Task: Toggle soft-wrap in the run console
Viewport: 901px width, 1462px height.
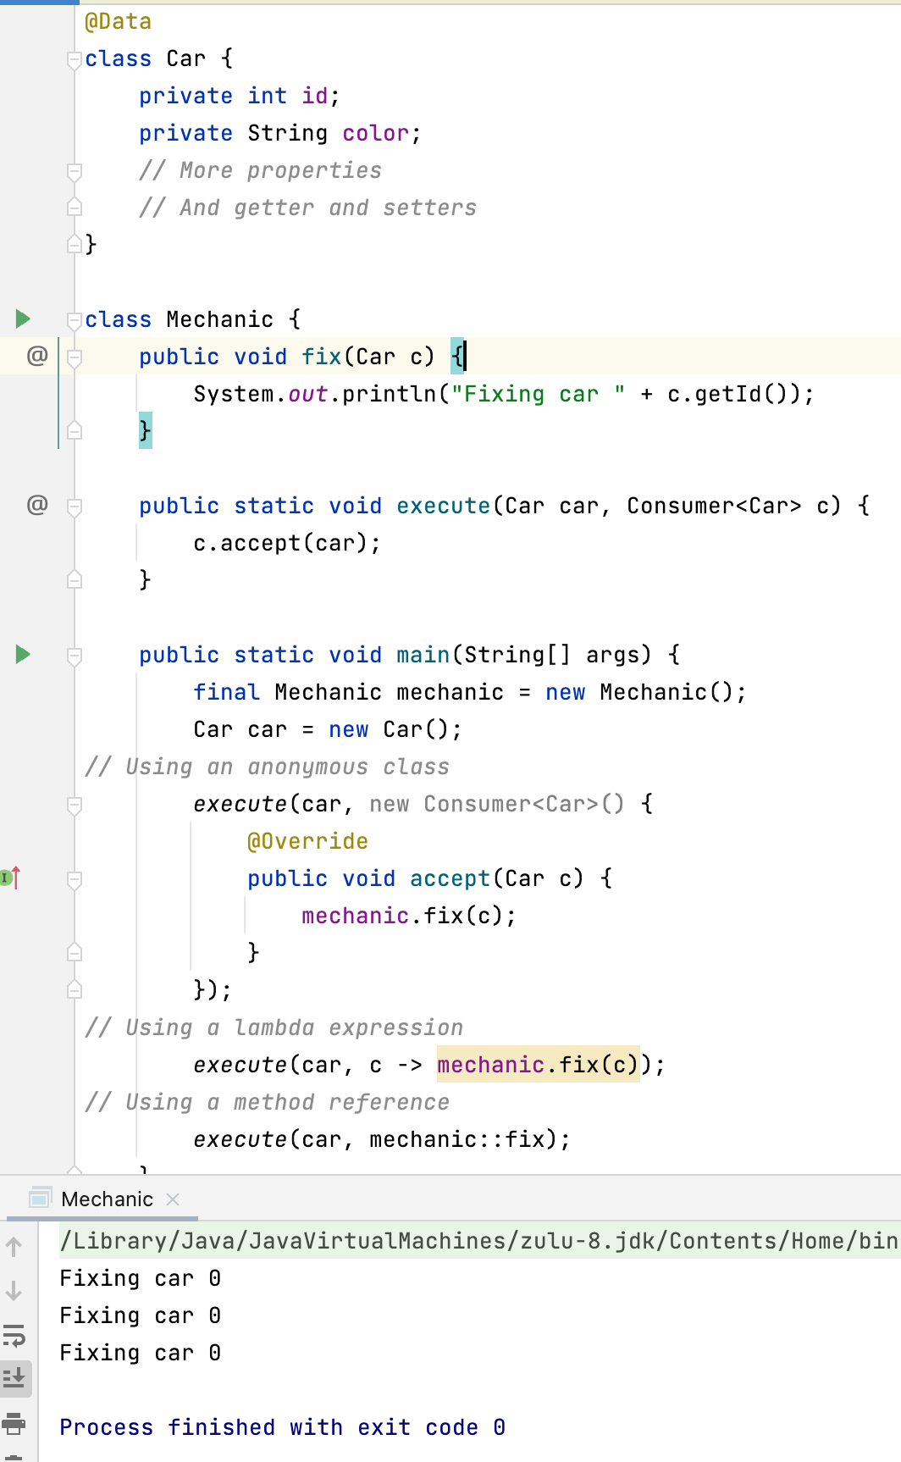Action: click(14, 1337)
